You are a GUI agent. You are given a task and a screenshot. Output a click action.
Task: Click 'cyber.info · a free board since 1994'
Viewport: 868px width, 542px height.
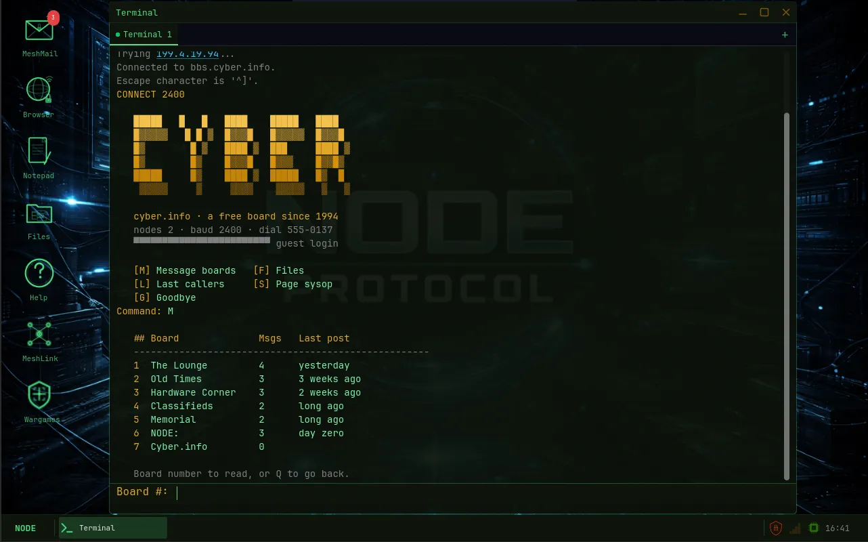(236, 216)
